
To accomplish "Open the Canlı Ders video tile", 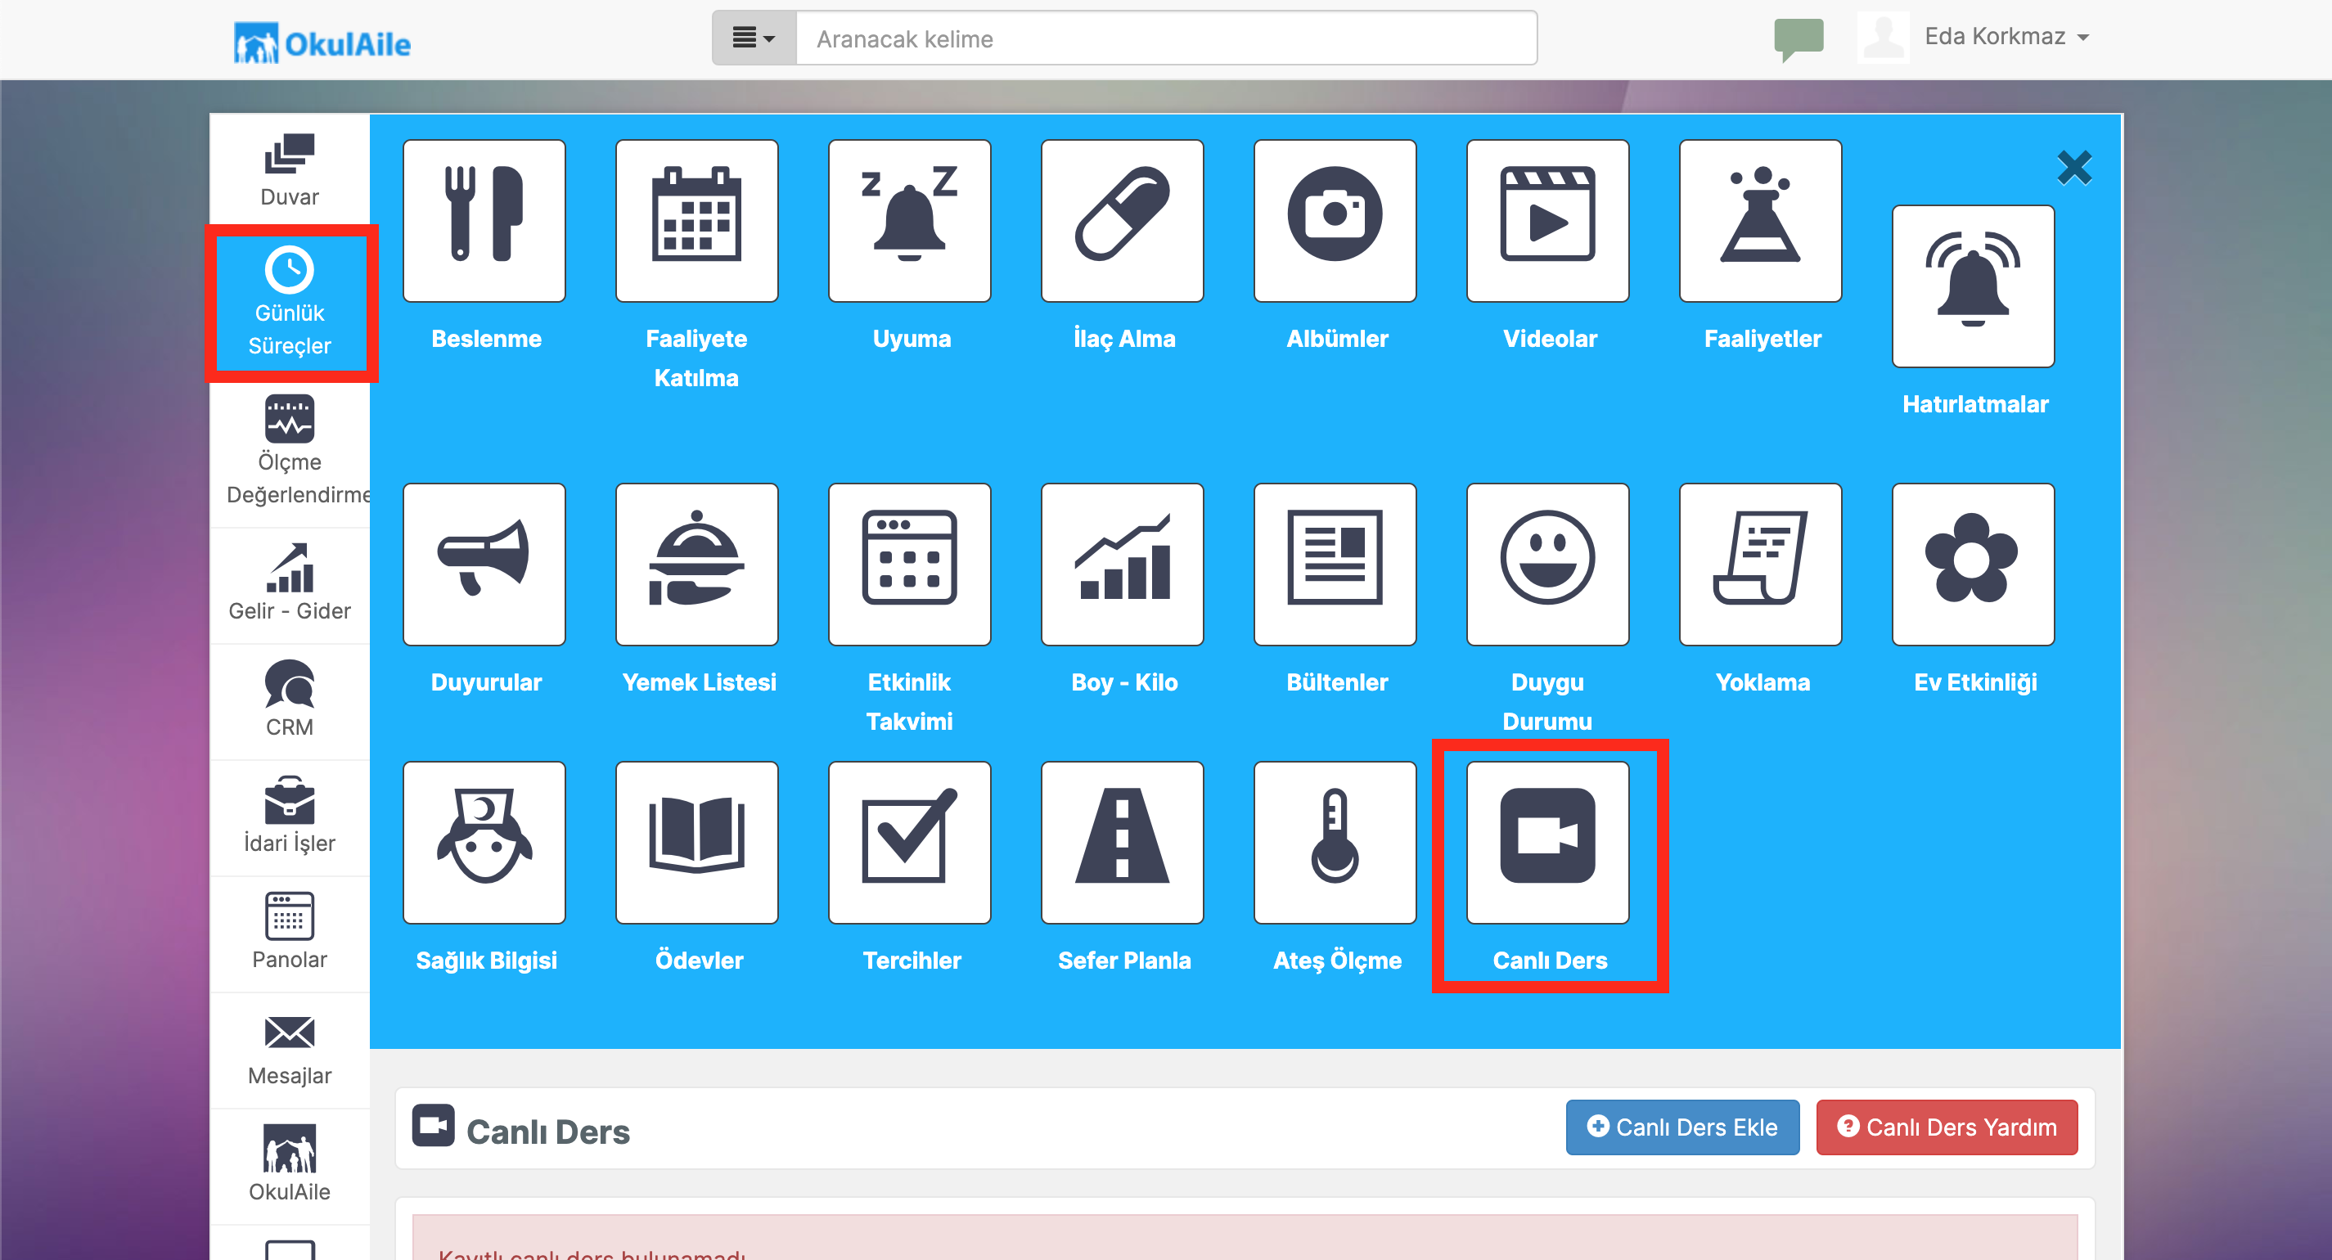I will pos(1547,842).
